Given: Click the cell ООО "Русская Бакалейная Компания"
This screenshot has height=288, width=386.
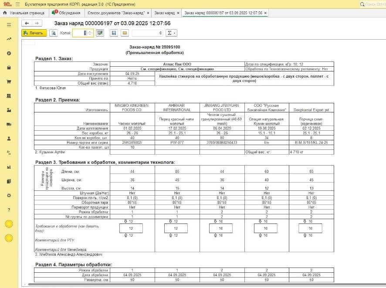Looking at the screenshot, I should tap(267, 108).
